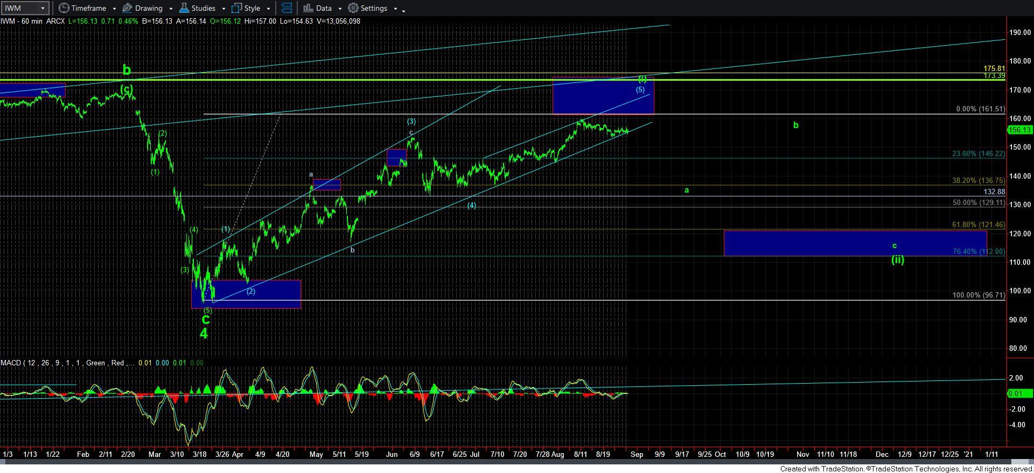1034x473 pixels.
Task: Select the 23.60% (146.22) Fibonacci label
Action: [x=979, y=154]
